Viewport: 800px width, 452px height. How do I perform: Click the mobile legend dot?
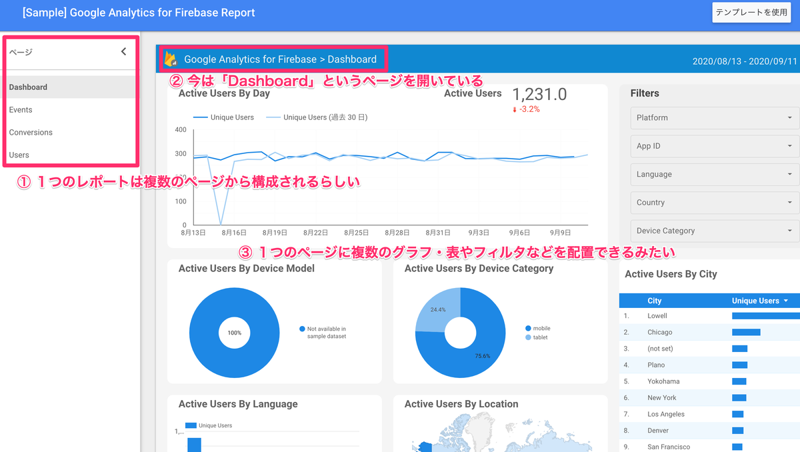pos(528,329)
